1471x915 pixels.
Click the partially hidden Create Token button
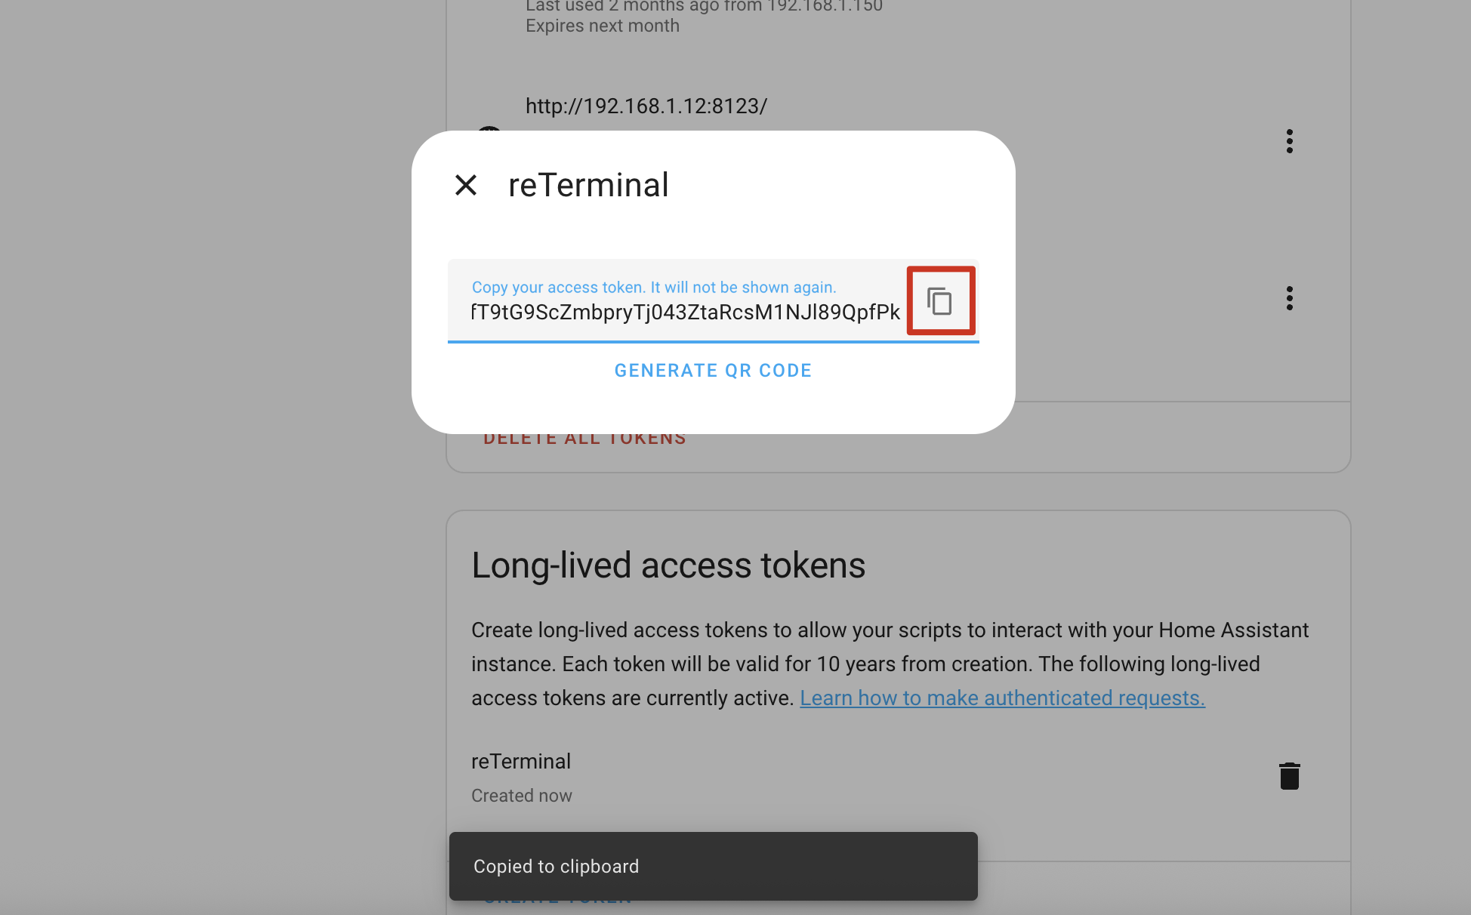pos(558,902)
